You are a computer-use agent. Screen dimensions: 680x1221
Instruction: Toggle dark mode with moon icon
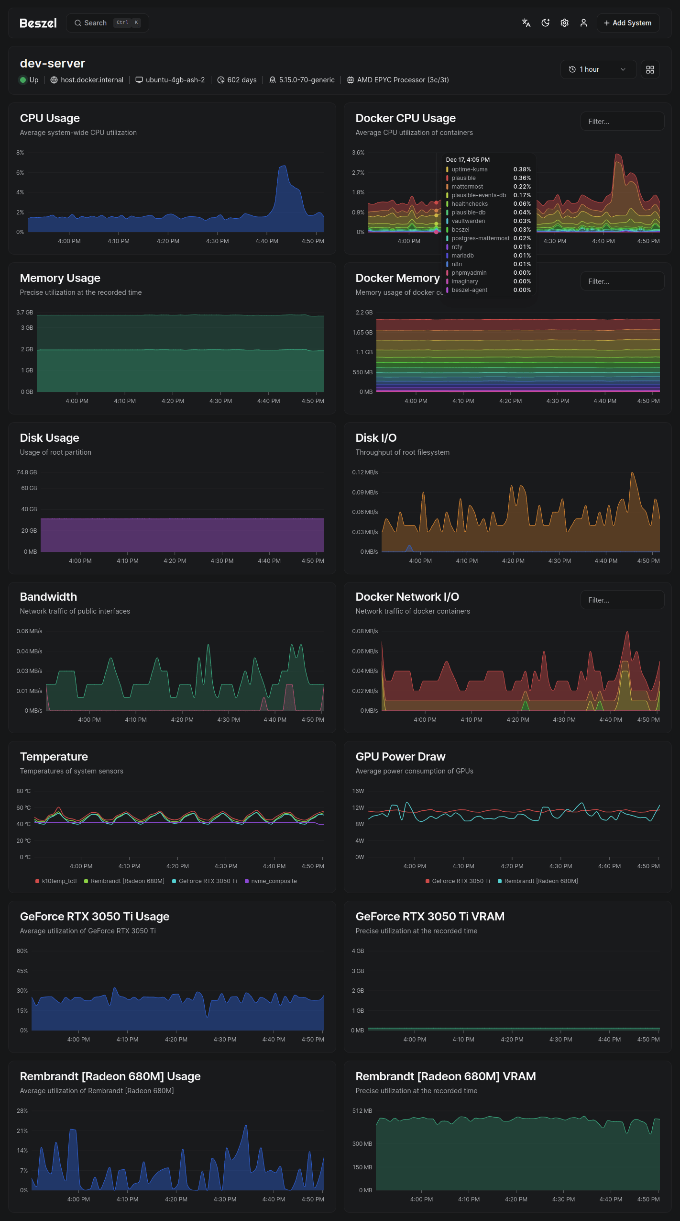(x=545, y=23)
